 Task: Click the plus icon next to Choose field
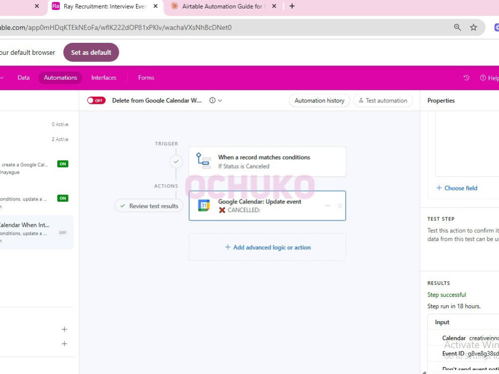pos(439,187)
